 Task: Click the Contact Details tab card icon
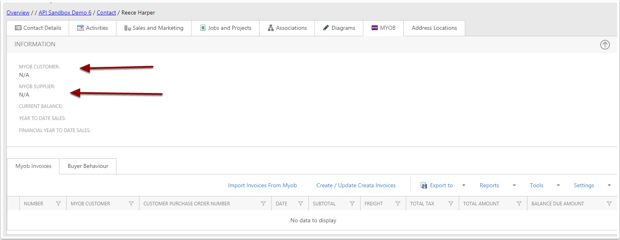pos(18,28)
